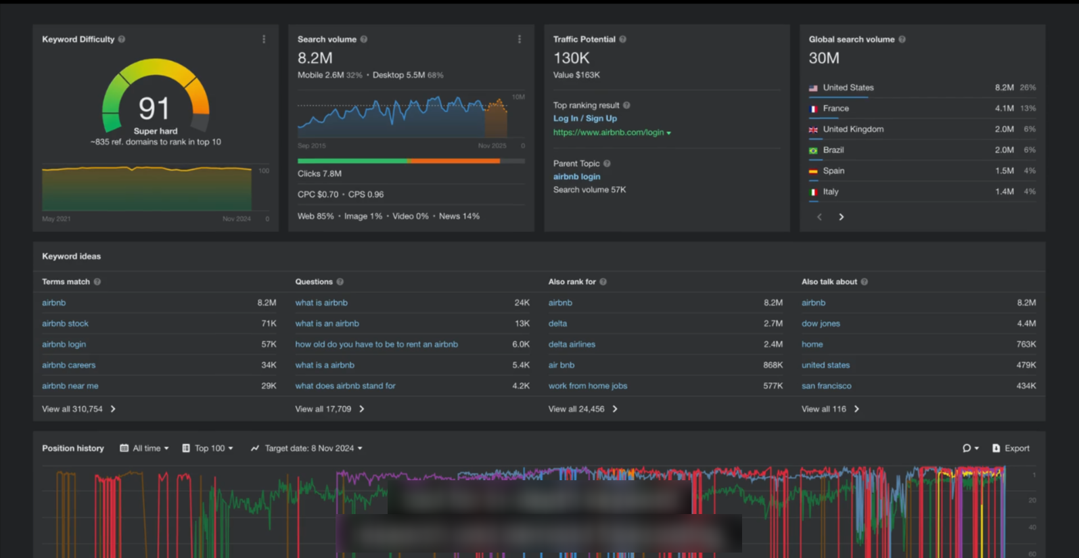Open https://www.airbnb.com/login URL

(x=608, y=133)
